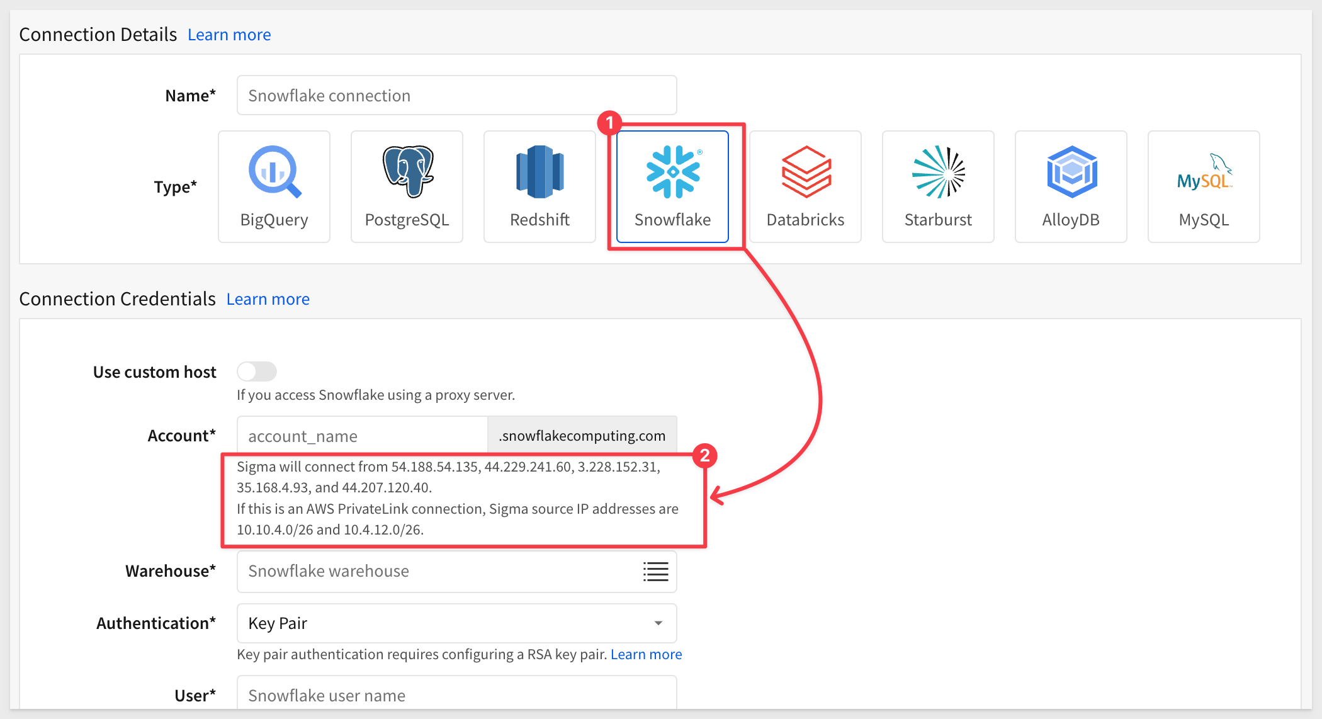
Task: Click the Use custom host label
Action: (155, 372)
